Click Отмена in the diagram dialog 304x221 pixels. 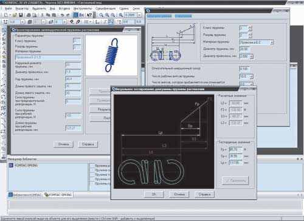(179, 194)
